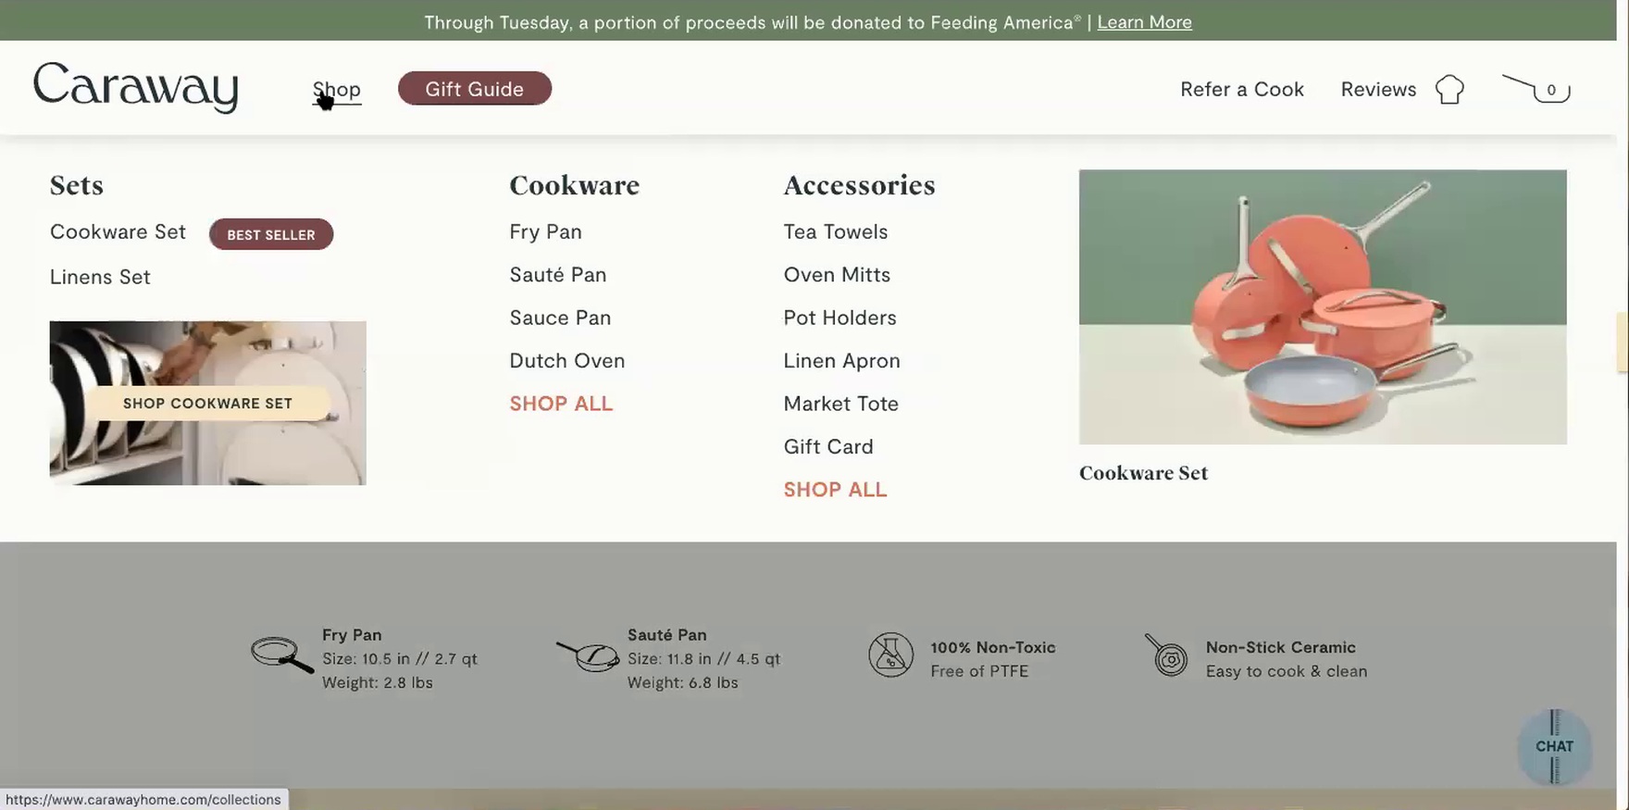The height and width of the screenshot is (810, 1629).
Task: Open the shopping cart icon
Action: click(1536, 89)
